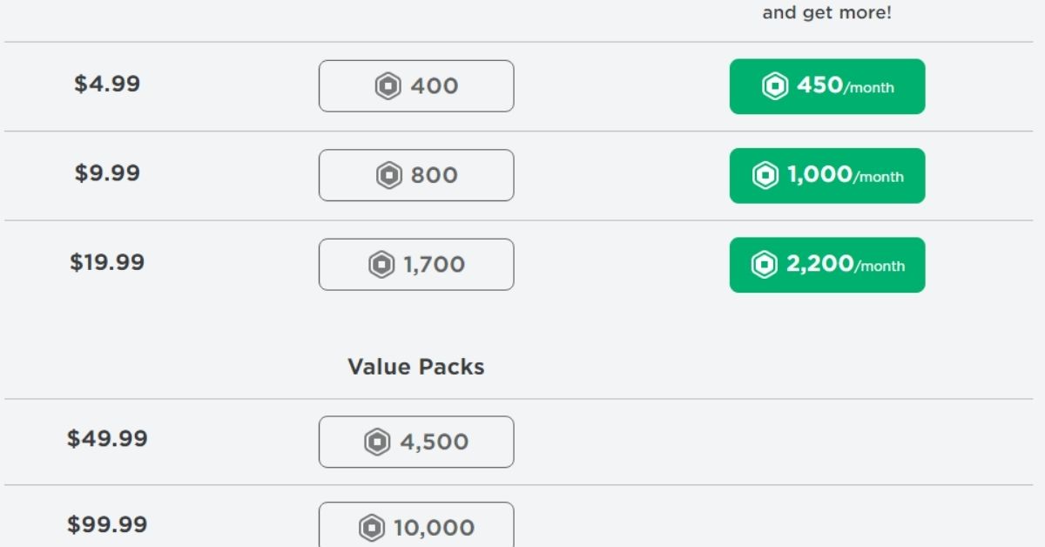
Task: Click the white Robux icon beside 450/month
Action: tap(775, 86)
